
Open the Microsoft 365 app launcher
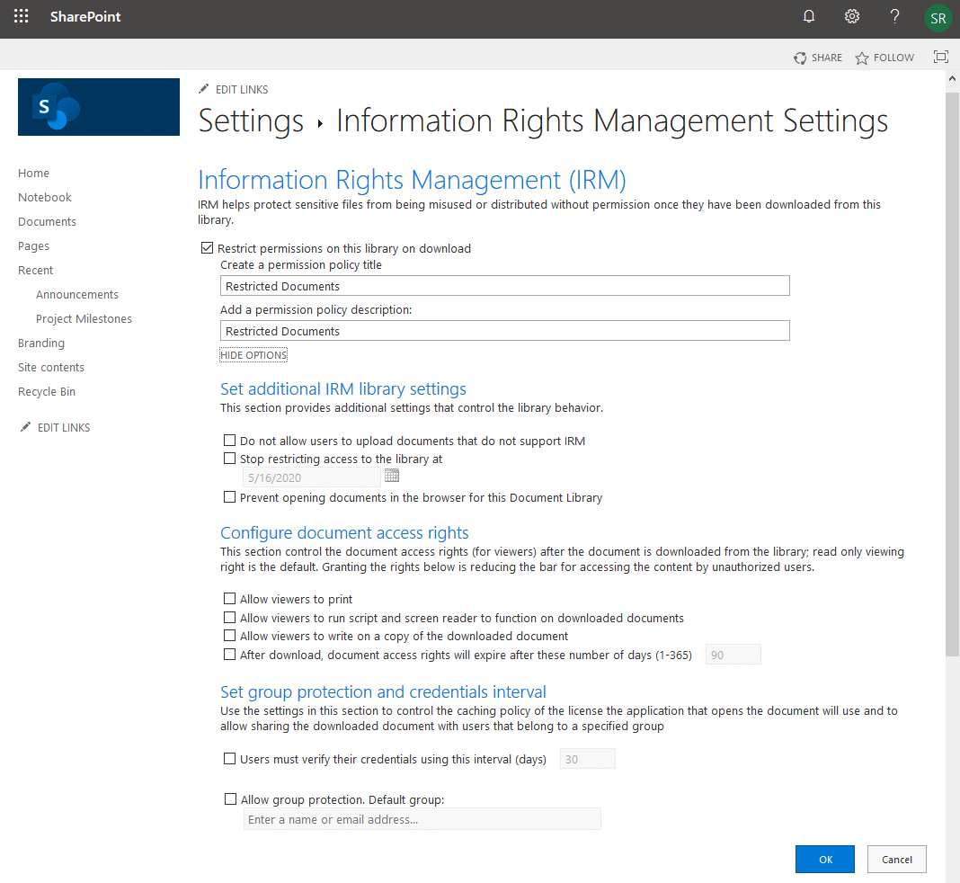click(20, 16)
